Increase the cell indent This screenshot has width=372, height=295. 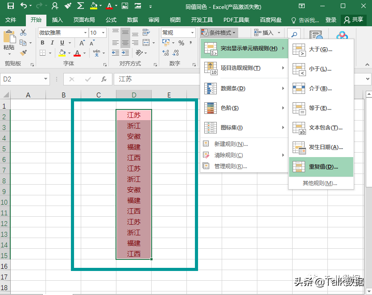coord(125,53)
